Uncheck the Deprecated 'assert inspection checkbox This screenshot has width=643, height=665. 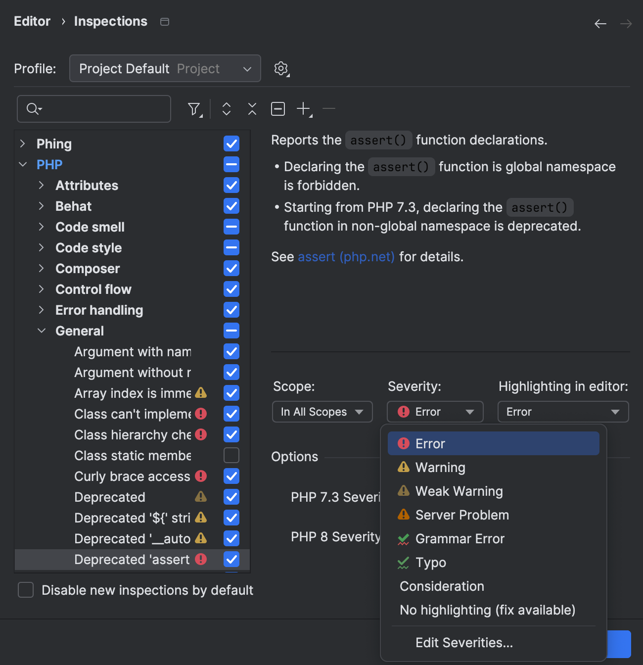pyautogui.click(x=231, y=559)
